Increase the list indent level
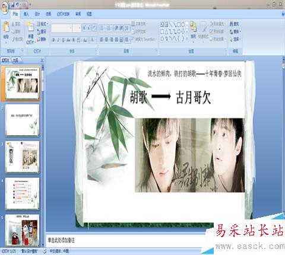This screenshot has width=285, height=255. coord(121,28)
